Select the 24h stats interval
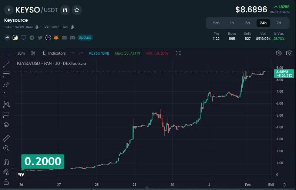 point(263,23)
